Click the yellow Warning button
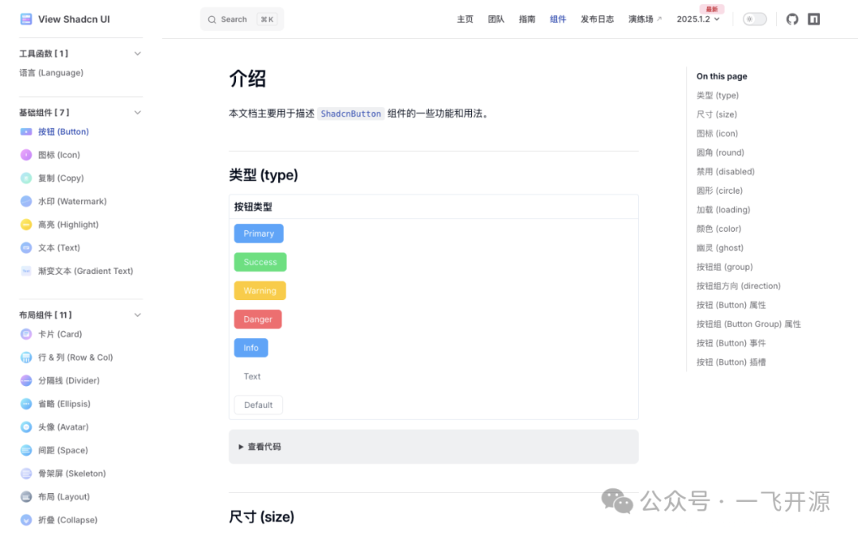The height and width of the screenshot is (536, 858). (x=260, y=291)
